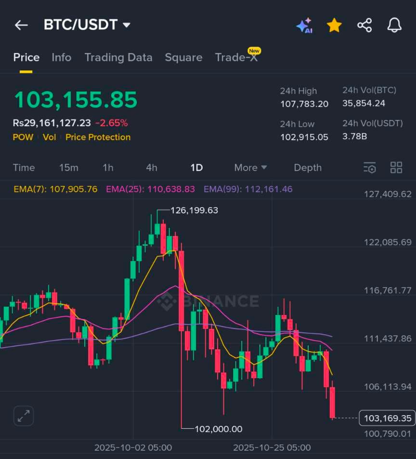Switch to the Trading Data tab
Image resolution: width=416 pixels, height=459 pixels.
(118, 57)
